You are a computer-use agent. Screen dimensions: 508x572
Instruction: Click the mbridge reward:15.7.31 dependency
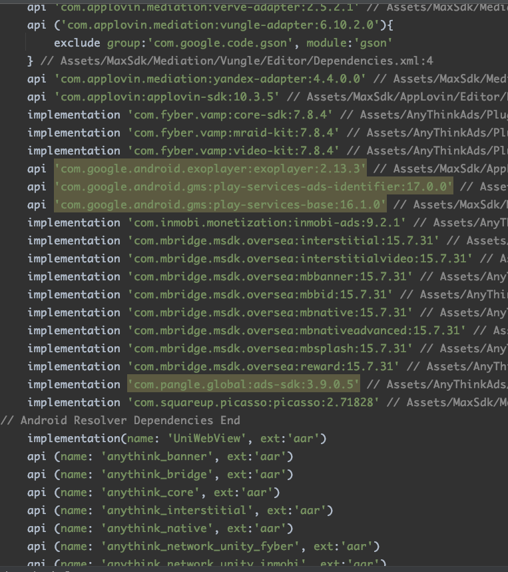(263, 366)
